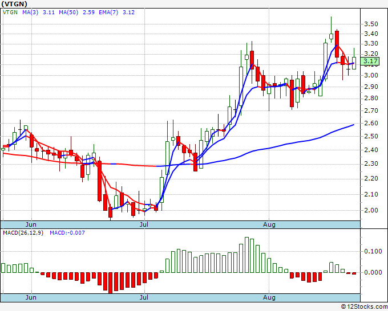Click the MA(50) line end near 2.60

tap(353, 125)
